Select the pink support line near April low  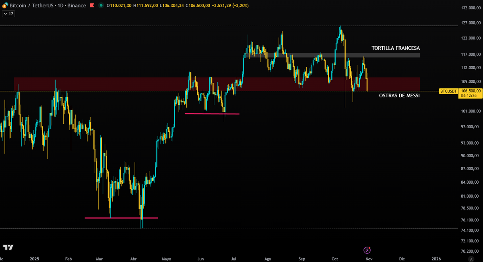(x=121, y=218)
